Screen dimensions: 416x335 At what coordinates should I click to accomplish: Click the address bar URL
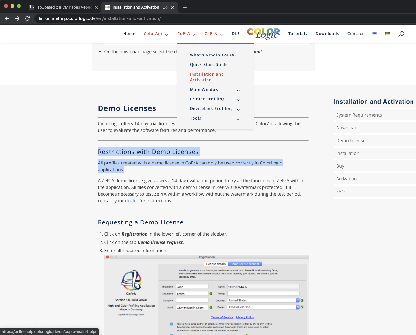103,18
